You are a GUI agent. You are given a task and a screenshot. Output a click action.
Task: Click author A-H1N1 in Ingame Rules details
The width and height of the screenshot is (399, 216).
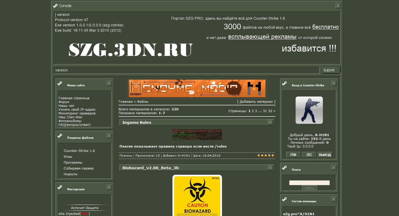[x=184, y=155]
